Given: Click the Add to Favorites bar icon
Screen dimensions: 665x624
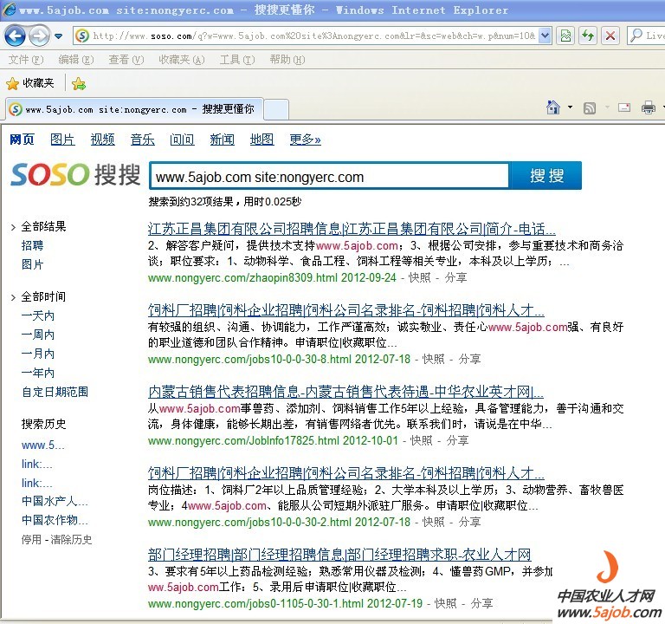Looking at the screenshot, I should pyautogui.click(x=79, y=83).
